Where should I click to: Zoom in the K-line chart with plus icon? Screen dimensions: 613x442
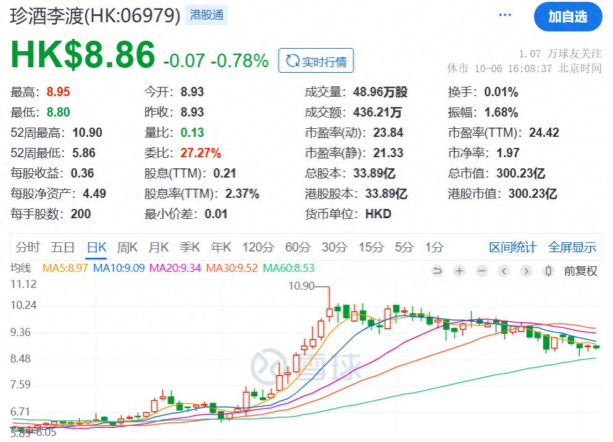click(459, 271)
